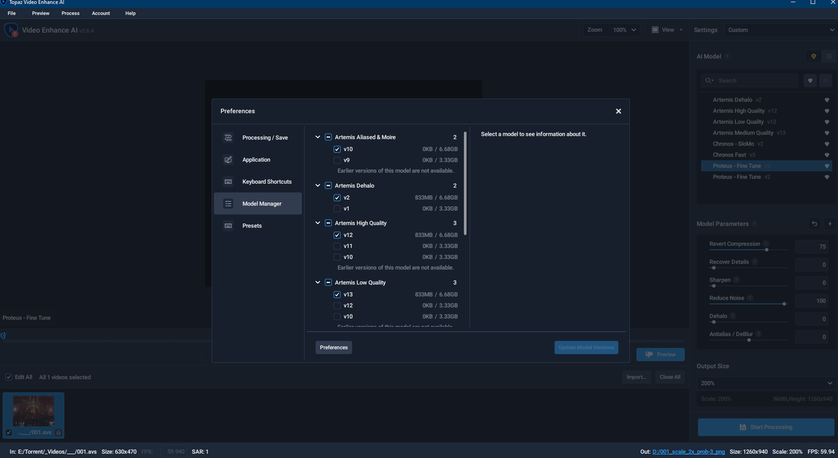
Task: Click heart icon for Artemis Medium Quality v13
Action: tap(827, 133)
